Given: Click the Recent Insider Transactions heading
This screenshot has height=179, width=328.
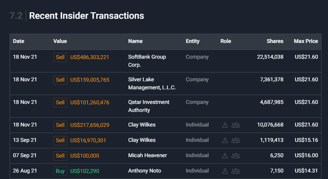Looking at the screenshot, I should tap(87, 16).
